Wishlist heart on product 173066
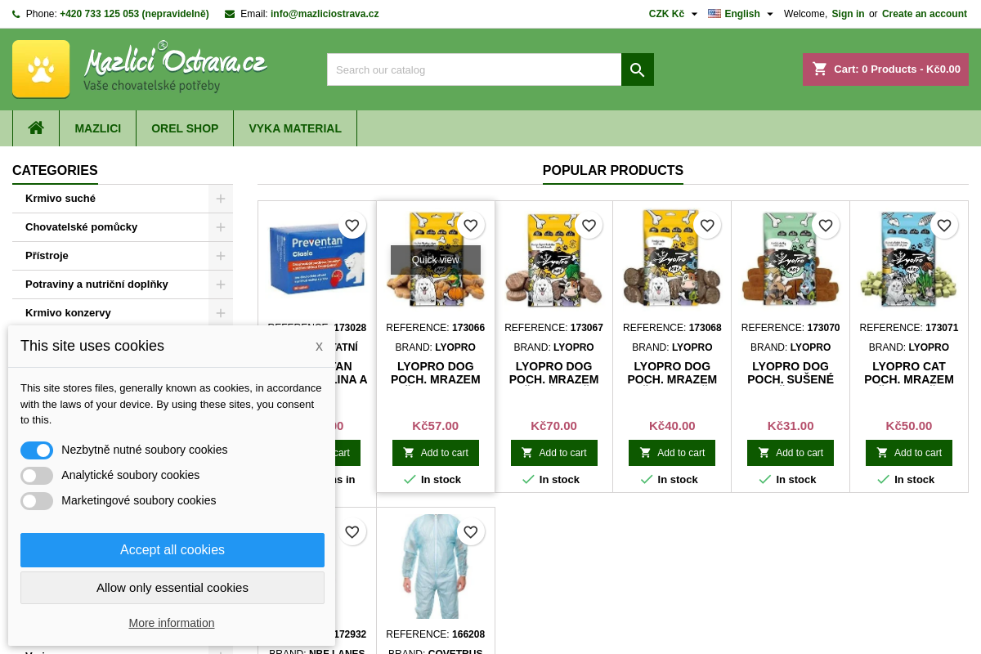Screen dimensions: 981x654 pos(470,226)
